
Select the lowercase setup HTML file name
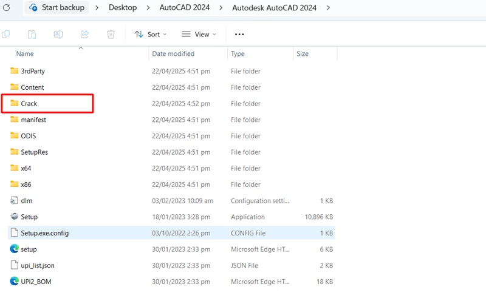tap(29, 249)
